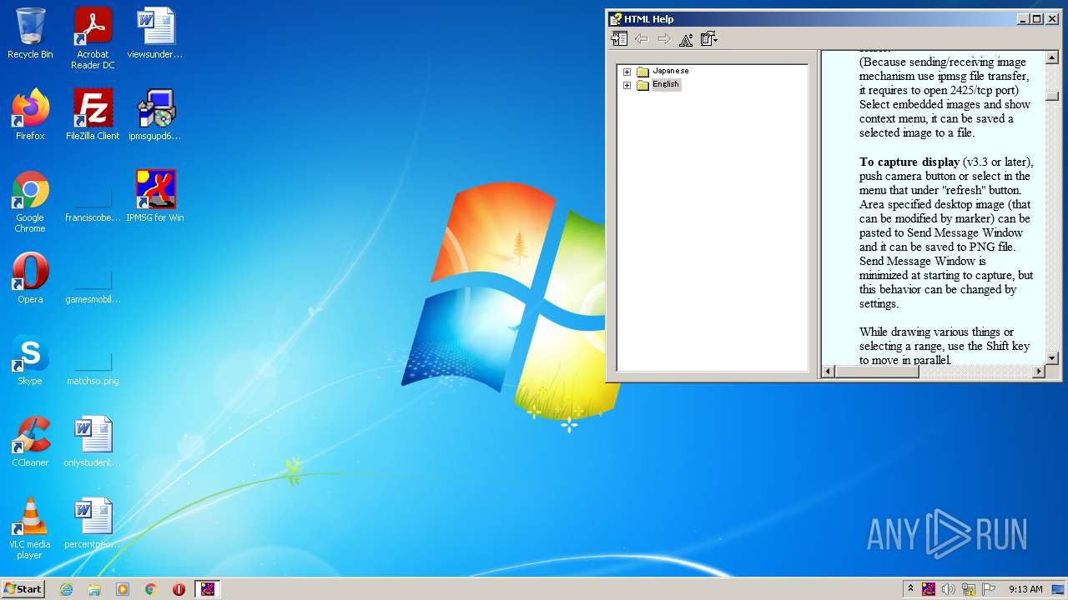Click the vertical scrollbar thumb in help

tap(1051, 97)
